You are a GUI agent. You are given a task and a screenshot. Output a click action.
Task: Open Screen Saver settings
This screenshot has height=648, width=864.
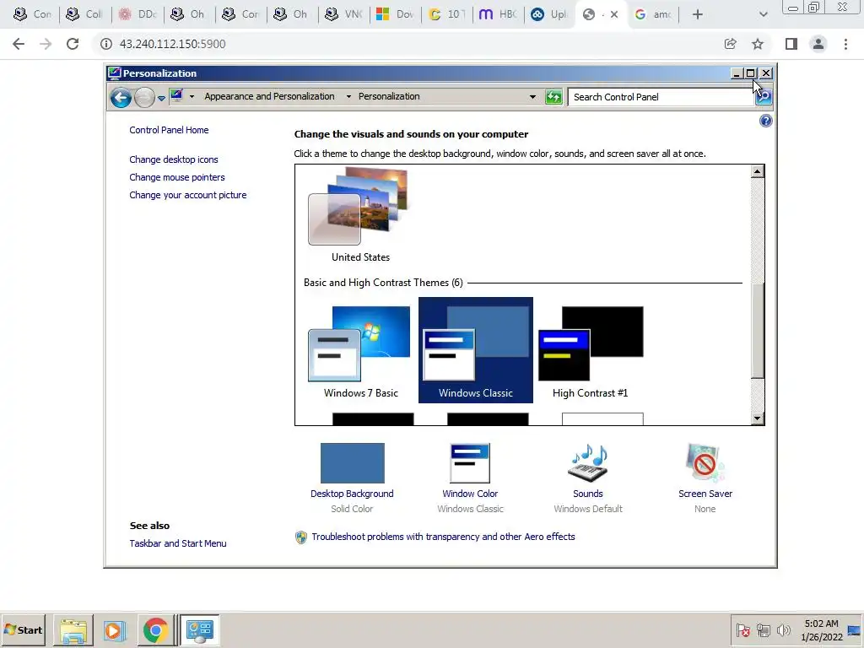pyautogui.click(x=705, y=478)
